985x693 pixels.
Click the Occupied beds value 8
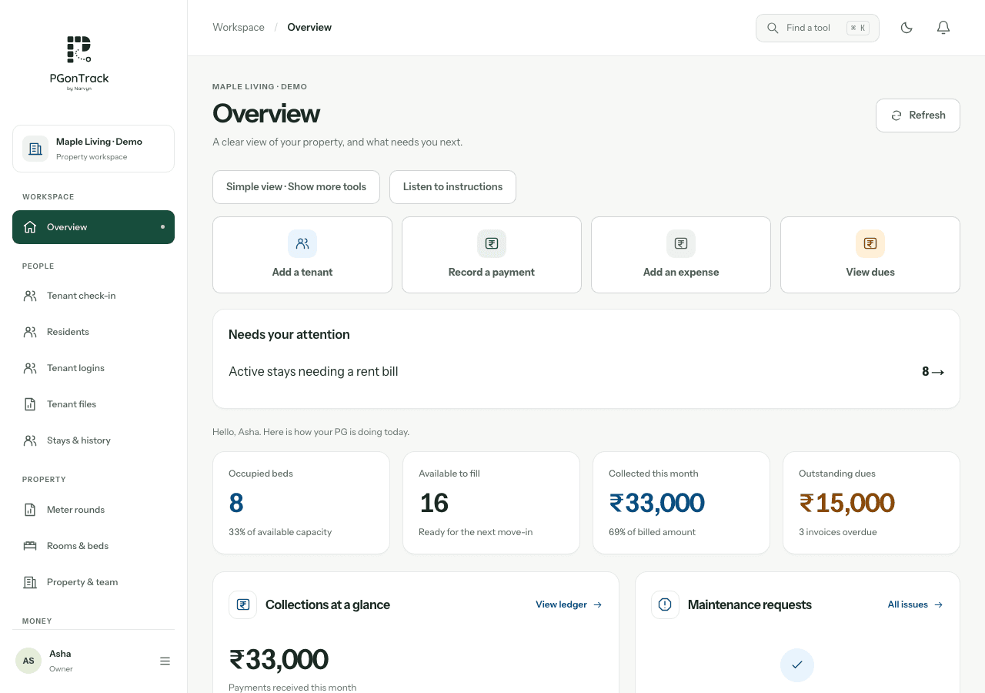click(x=236, y=503)
